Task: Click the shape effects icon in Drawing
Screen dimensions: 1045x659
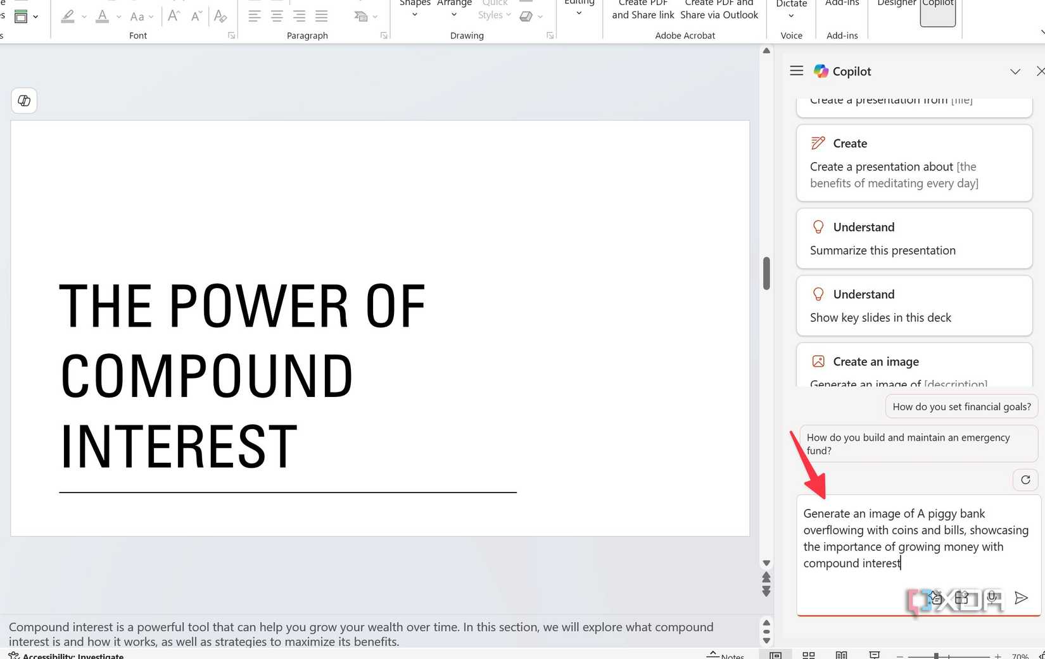Action: pyautogui.click(x=526, y=16)
